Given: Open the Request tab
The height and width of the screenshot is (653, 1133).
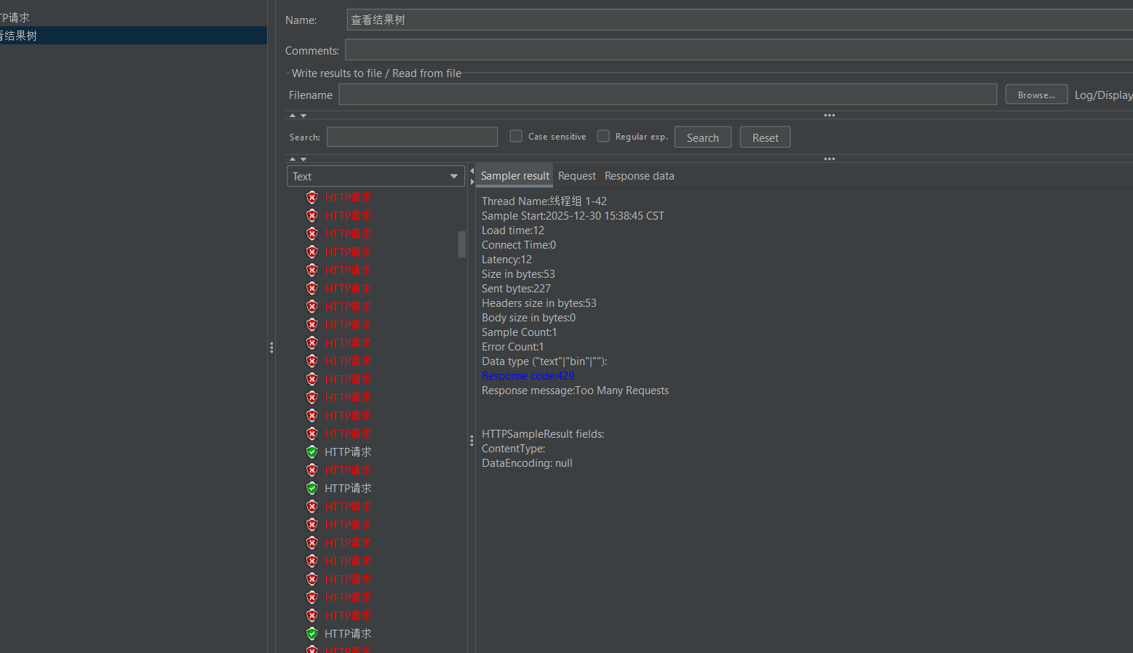Looking at the screenshot, I should 577,176.
